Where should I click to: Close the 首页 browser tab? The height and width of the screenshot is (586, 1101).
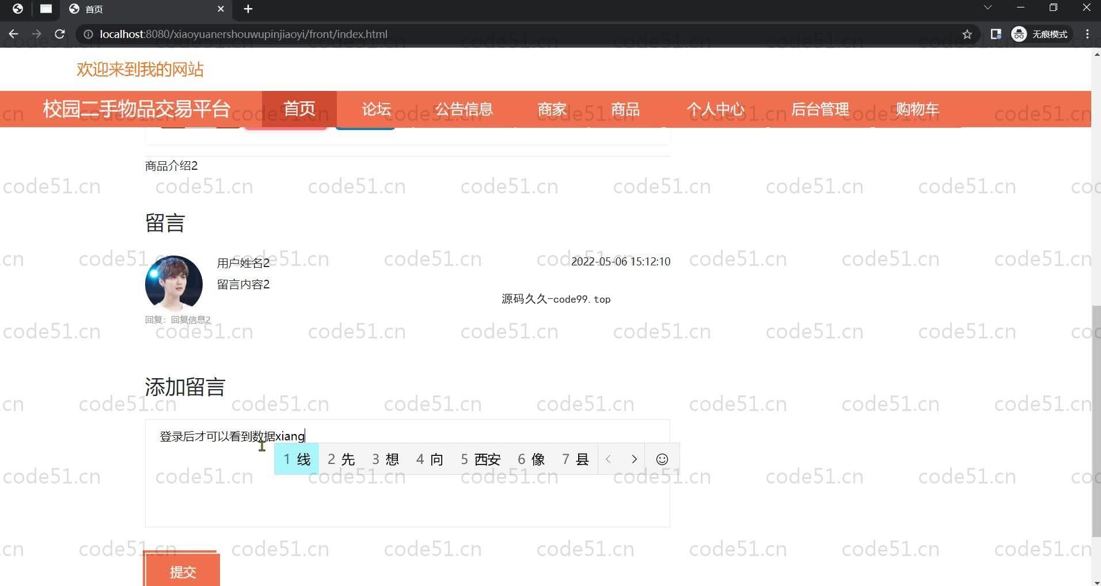point(221,9)
